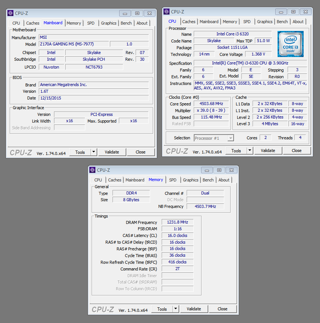Open Tools dropdown arrow in CPU window

point(250,151)
